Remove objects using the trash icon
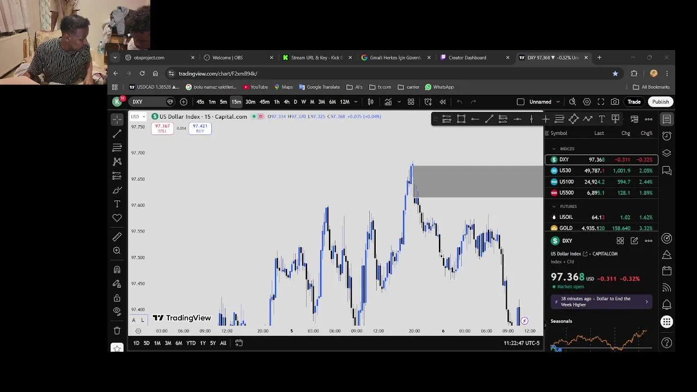This screenshot has width=697, height=392. 117,330
